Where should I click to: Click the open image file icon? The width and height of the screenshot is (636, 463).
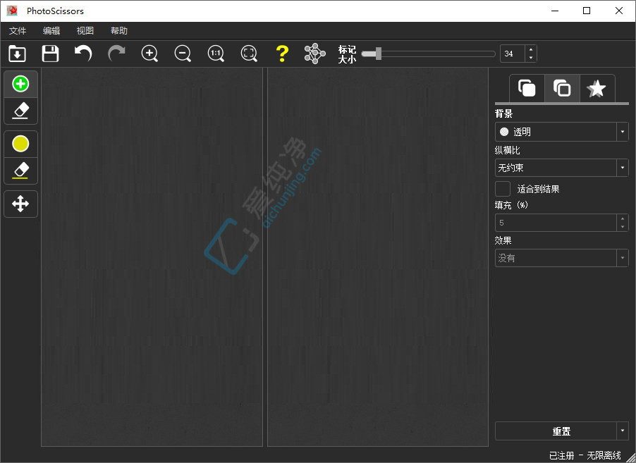coord(17,54)
